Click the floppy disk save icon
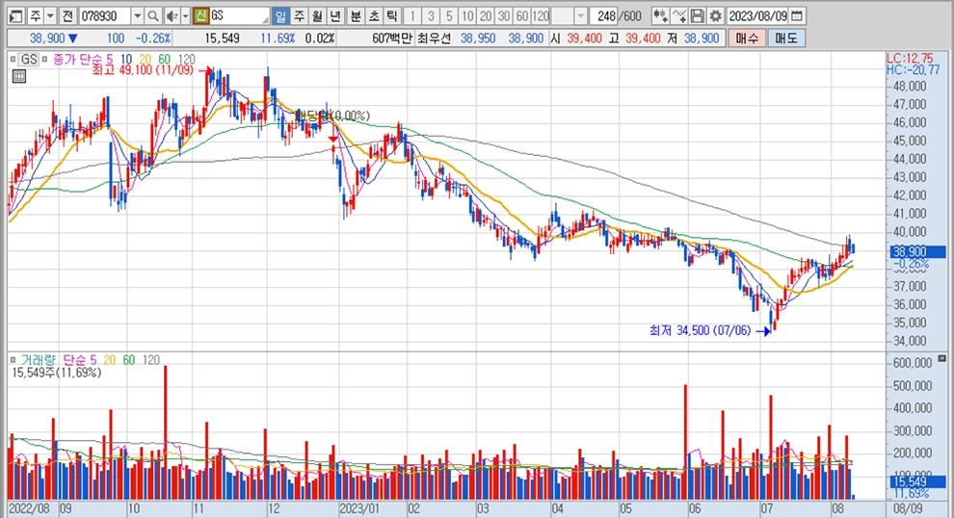The width and height of the screenshot is (954, 518). 697,16
